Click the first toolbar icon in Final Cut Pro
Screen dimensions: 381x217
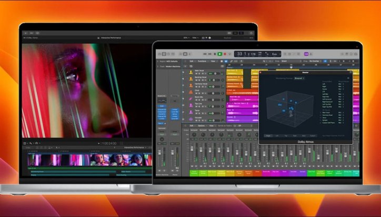[26, 33]
